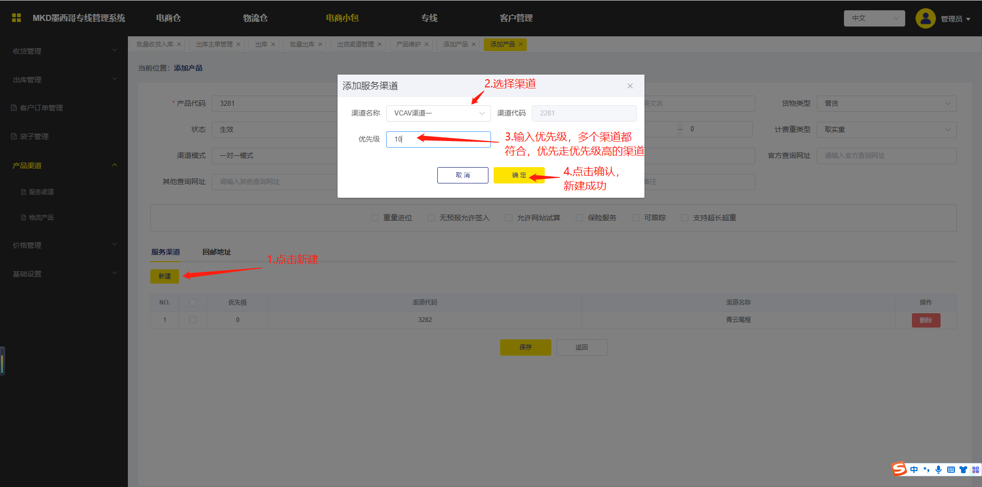Open the 电商小包 top menu

pos(342,18)
